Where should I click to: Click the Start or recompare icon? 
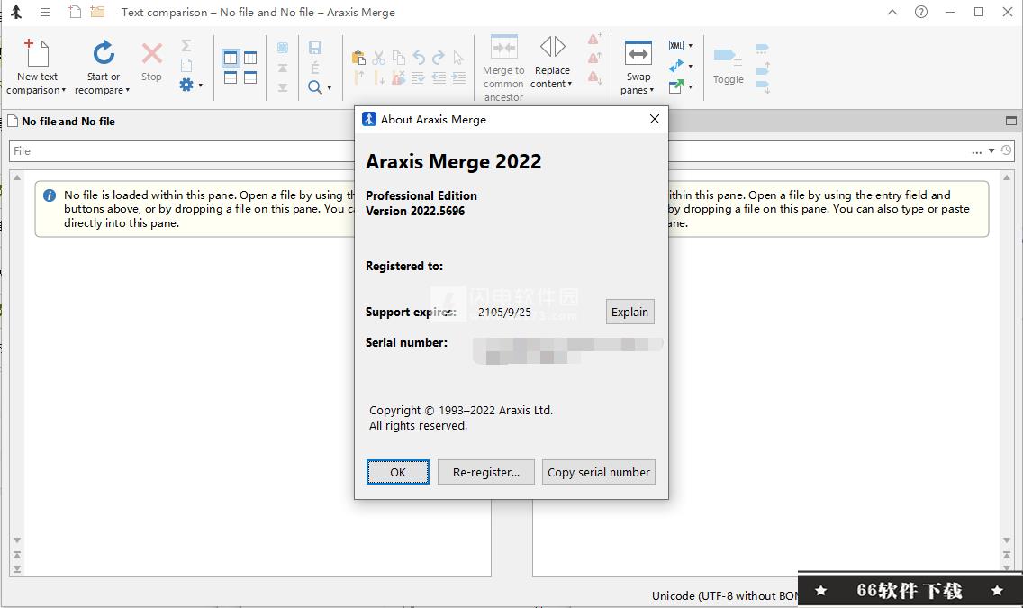pyautogui.click(x=103, y=53)
